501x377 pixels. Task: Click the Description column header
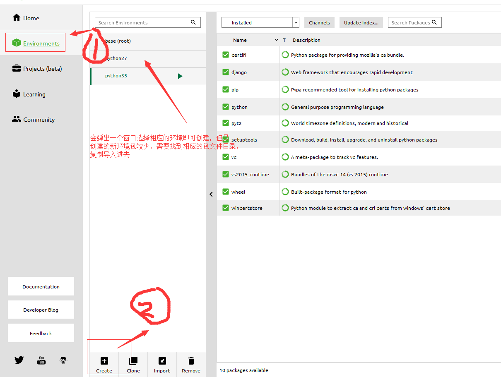point(306,40)
